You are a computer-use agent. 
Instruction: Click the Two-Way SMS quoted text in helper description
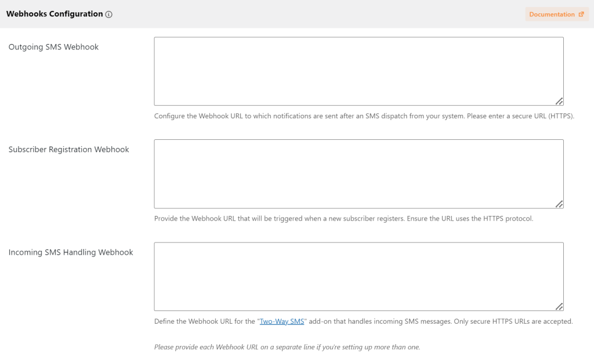282,320
